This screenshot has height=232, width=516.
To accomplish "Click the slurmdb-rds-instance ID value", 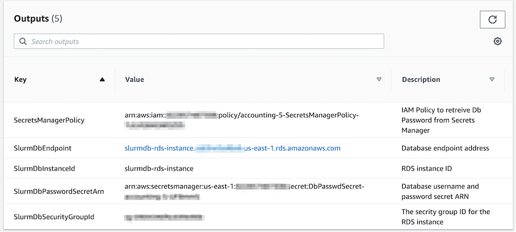I will (x=159, y=169).
